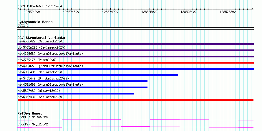262x131 pixels.
Task: Click ruler tick label 128574800
Action: click(71, 12)
